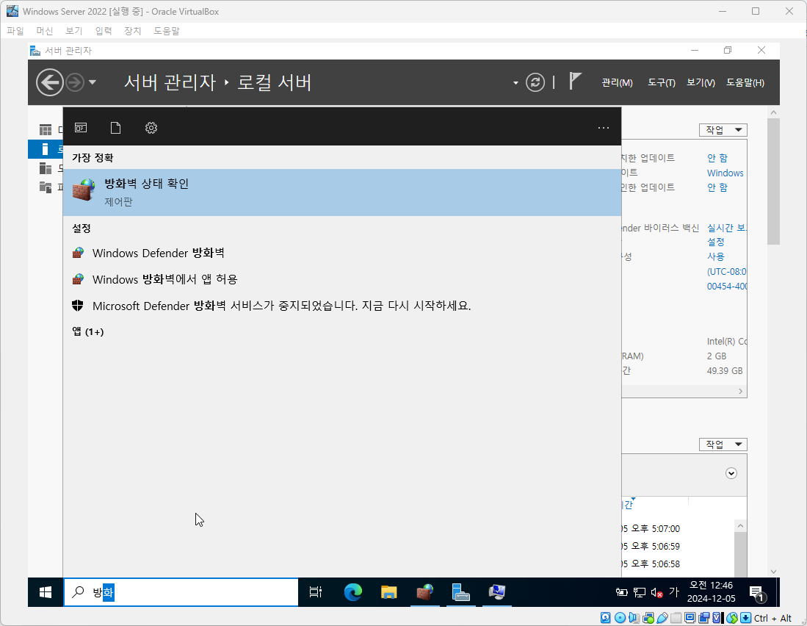The width and height of the screenshot is (807, 626).
Task: Open the 장치 menu in VirtualBox menu bar
Action: point(132,30)
